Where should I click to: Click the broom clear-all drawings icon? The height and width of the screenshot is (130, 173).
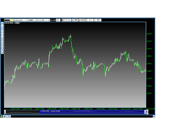point(2,53)
